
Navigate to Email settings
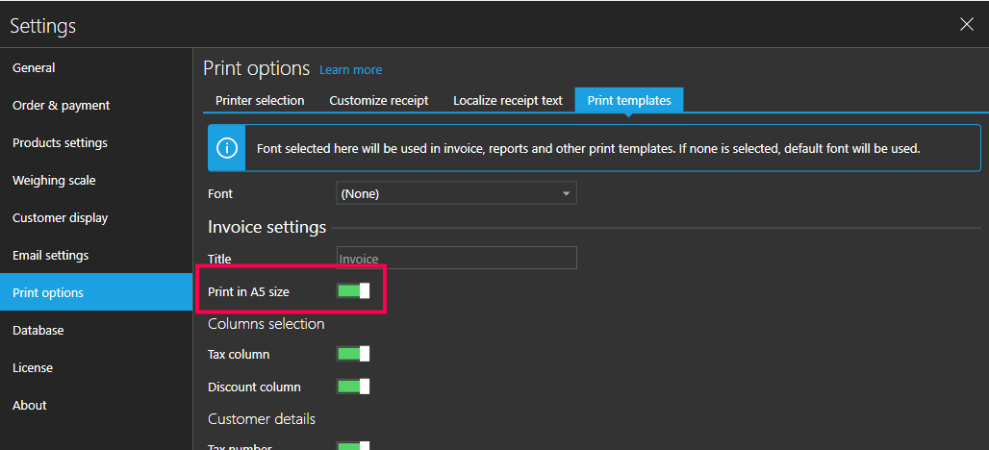pyautogui.click(x=50, y=256)
